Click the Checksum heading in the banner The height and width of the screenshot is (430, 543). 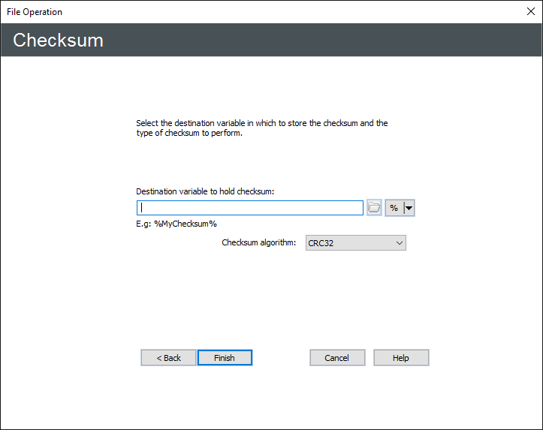pyautogui.click(x=58, y=41)
